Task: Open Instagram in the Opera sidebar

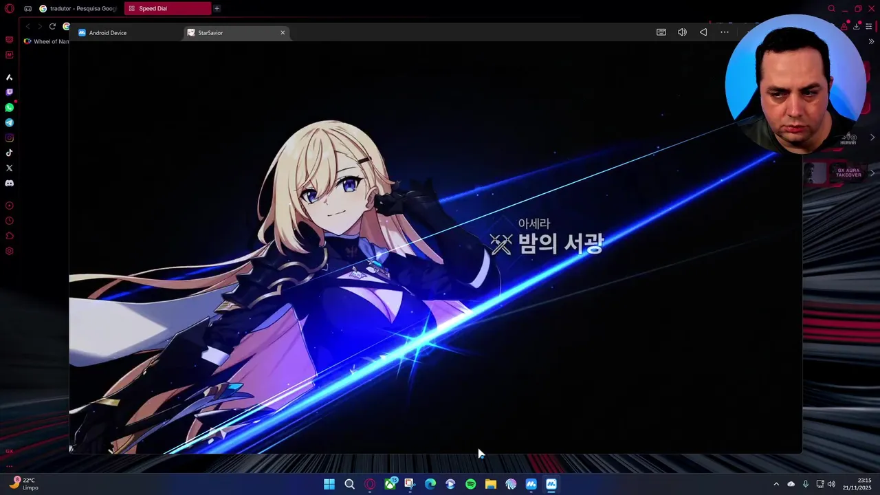Action: 10,137
